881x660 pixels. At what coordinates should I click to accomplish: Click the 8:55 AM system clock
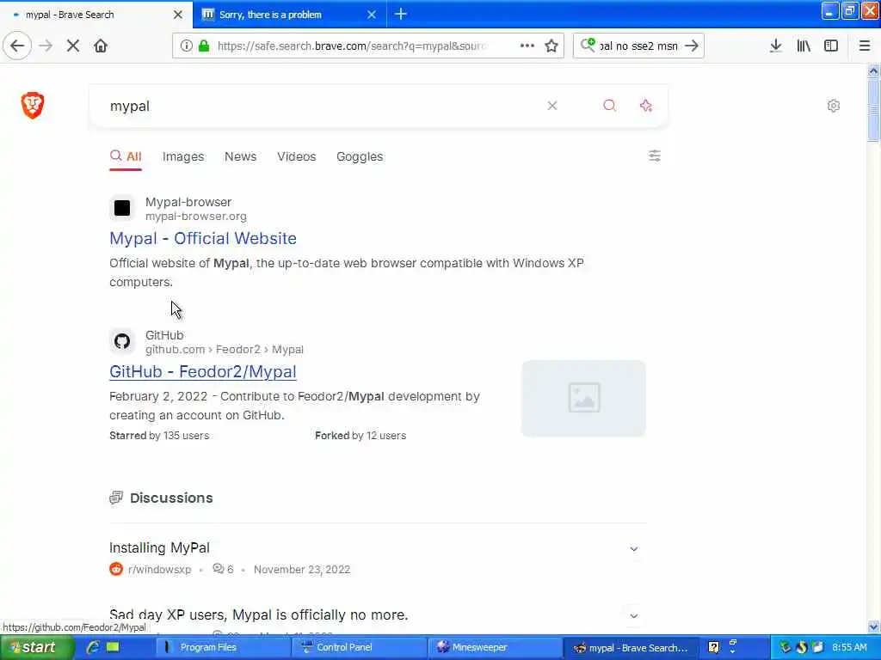849,647
